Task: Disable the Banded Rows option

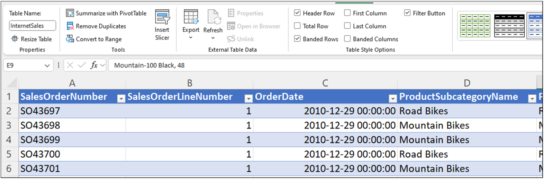Action: 297,39
